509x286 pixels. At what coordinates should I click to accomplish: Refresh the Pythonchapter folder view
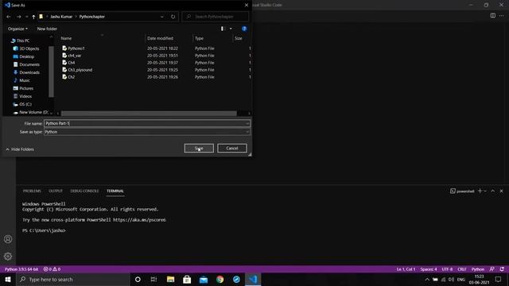(x=173, y=17)
